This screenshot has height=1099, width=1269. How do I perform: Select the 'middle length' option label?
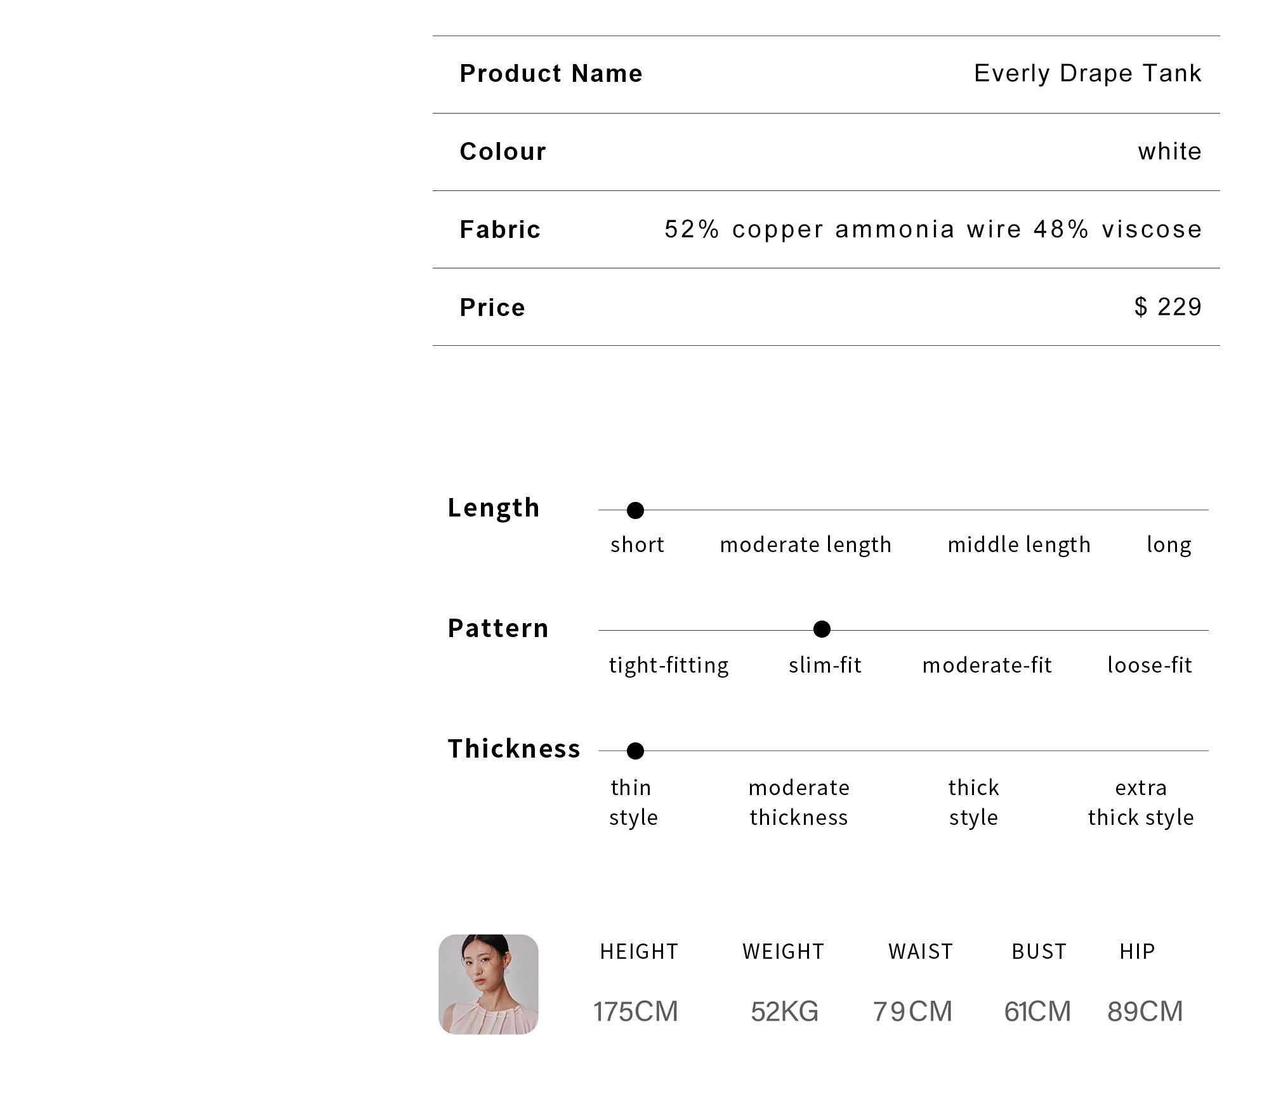tap(1019, 544)
